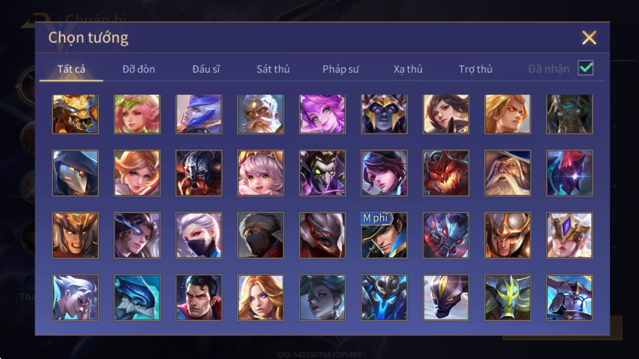Switch to the "Trợ thủ" tab

(475, 69)
